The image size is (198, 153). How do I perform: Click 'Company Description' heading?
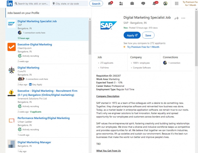tap(108, 96)
